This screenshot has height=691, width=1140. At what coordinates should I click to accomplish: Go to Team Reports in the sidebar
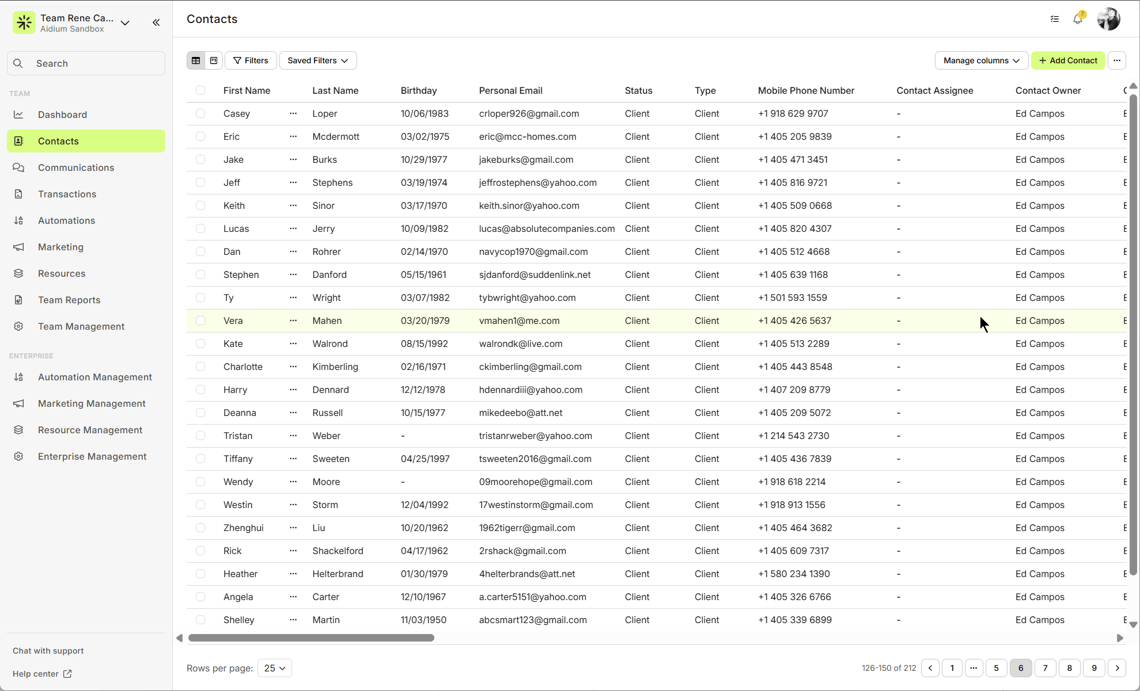69,300
